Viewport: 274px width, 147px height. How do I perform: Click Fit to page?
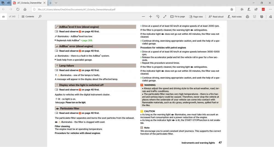pyautogui.click(x=178, y=17)
